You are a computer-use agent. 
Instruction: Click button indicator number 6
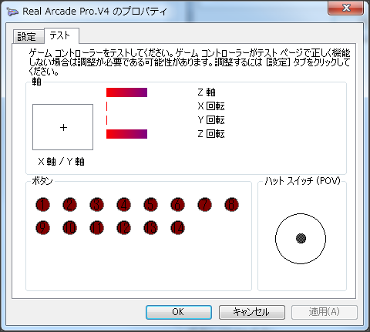coord(177,205)
